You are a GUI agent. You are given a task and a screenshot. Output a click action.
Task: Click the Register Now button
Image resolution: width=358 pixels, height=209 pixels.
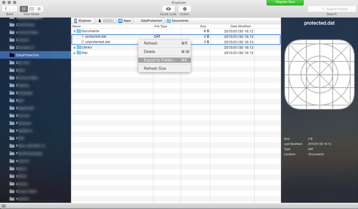pyautogui.click(x=285, y=2)
